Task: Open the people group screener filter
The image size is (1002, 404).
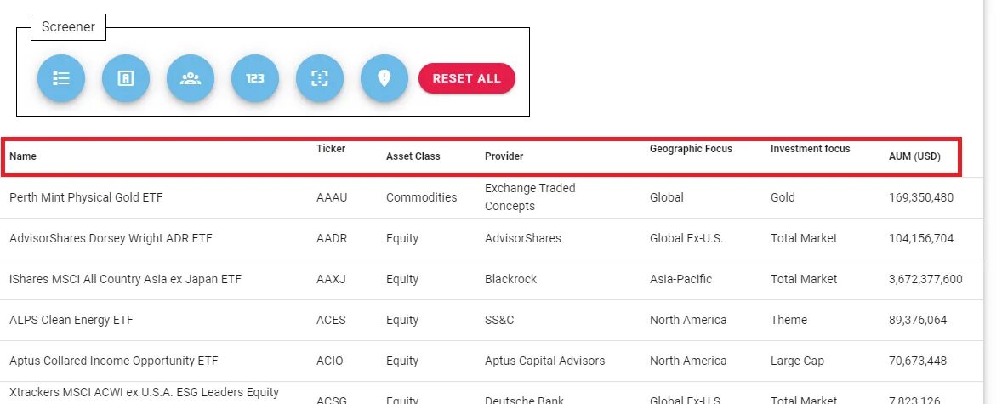Action: pos(191,78)
